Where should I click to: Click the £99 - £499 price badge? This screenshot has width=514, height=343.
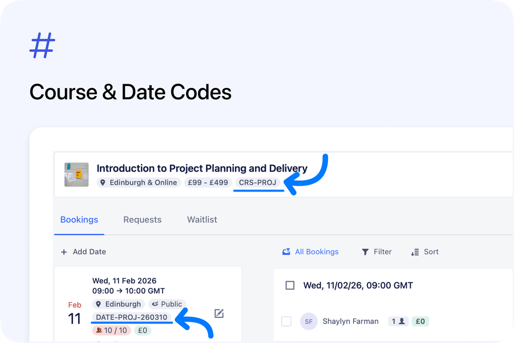[x=208, y=182]
